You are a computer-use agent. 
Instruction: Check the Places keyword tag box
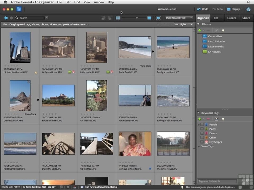[x=202, y=129]
